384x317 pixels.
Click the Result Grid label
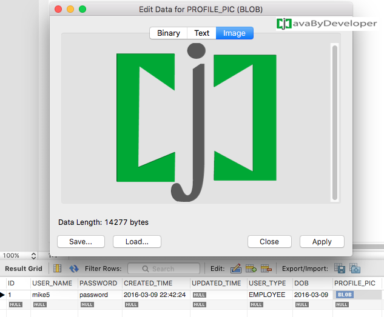(24, 269)
